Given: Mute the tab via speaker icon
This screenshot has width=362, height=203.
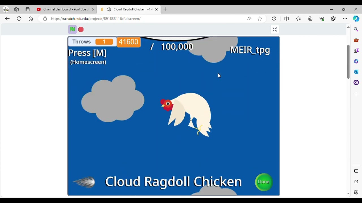Looking at the screenshot, I should click(x=109, y=9).
